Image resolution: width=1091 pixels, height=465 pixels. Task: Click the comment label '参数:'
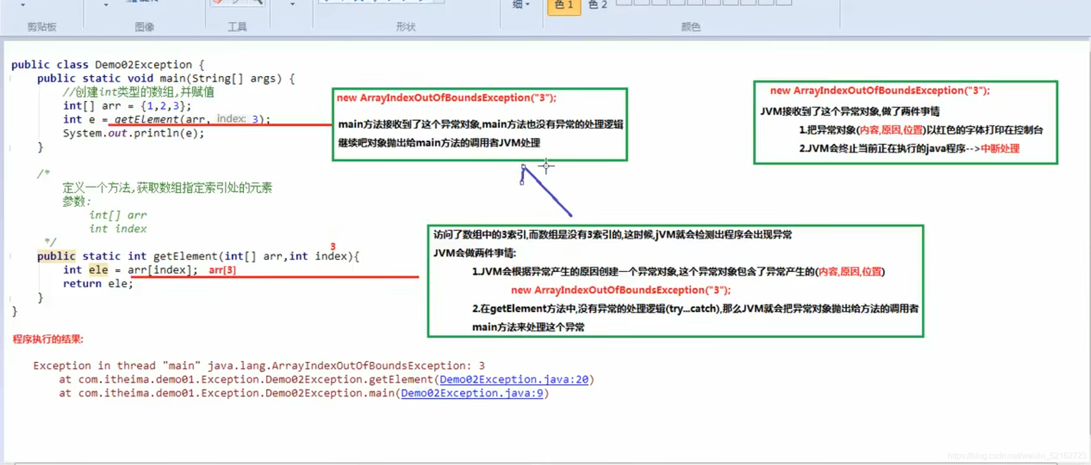click(76, 201)
